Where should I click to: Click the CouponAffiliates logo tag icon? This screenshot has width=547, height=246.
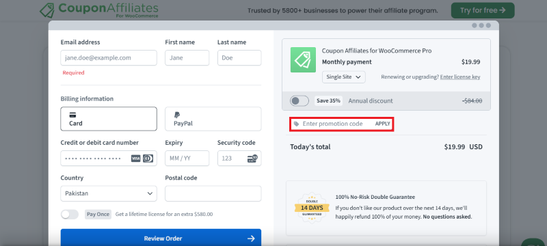tap(47, 10)
